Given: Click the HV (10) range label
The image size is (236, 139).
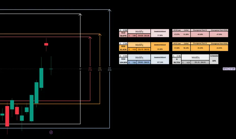Looking at the screenshot, I should [90, 69].
